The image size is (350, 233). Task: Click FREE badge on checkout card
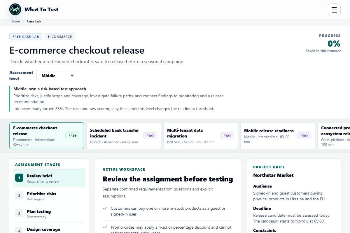coord(73,136)
